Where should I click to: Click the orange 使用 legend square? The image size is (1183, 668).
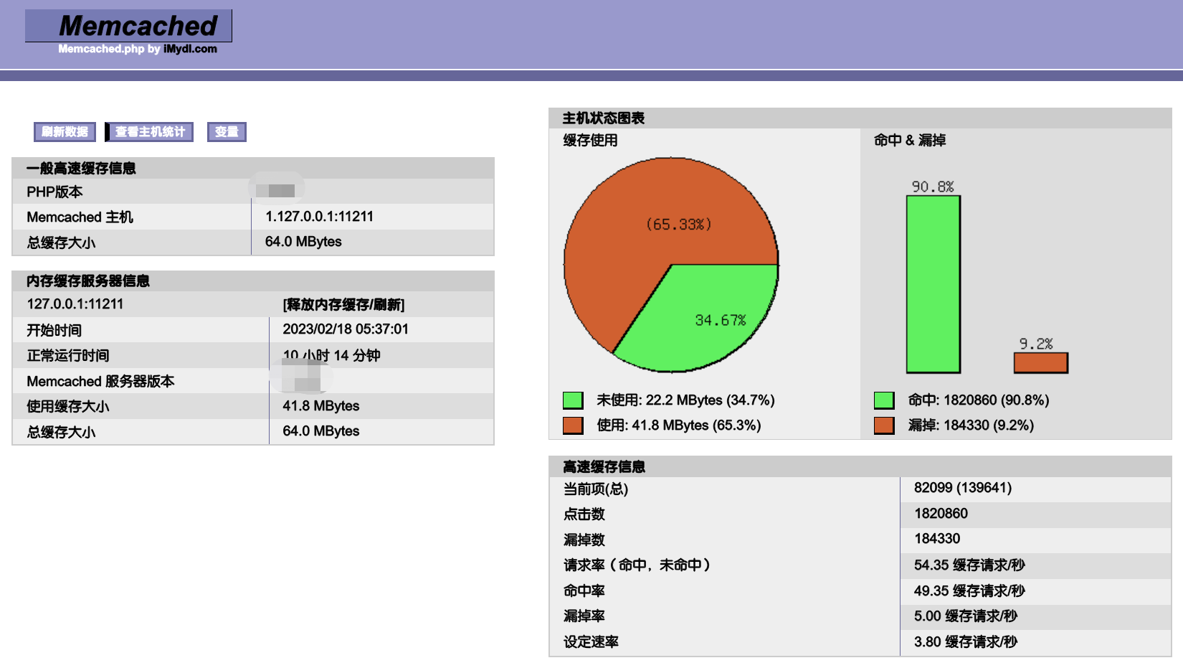click(x=572, y=425)
